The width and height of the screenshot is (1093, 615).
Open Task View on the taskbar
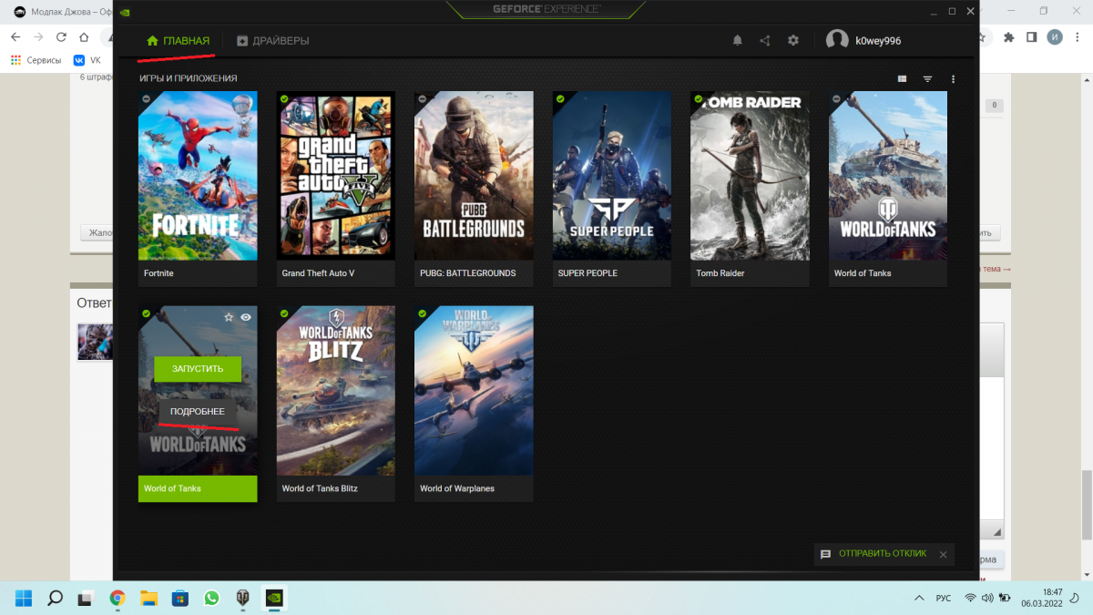coord(86,599)
